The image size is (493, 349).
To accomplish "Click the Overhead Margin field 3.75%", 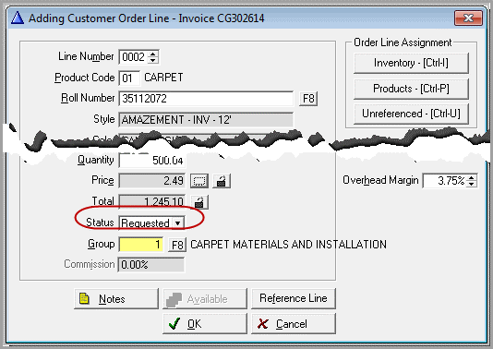I will pos(445,181).
